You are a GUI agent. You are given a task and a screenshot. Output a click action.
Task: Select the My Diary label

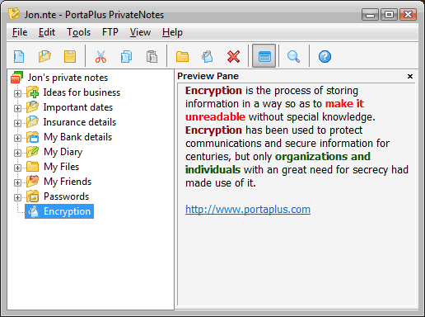[63, 152]
